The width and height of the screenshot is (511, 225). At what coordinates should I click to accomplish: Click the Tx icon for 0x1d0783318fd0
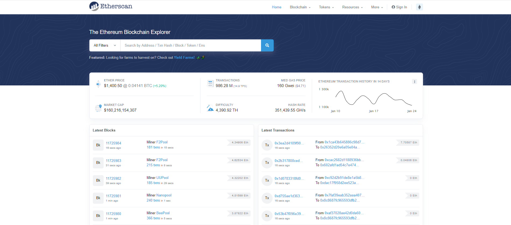click(267, 181)
